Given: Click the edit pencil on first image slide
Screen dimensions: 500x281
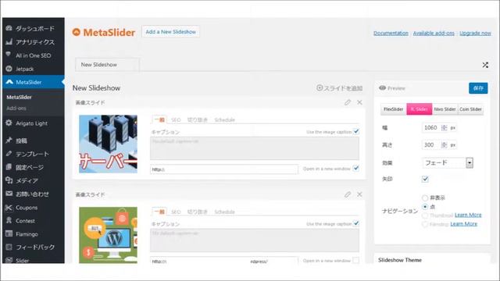Looking at the screenshot, I should (x=348, y=102).
